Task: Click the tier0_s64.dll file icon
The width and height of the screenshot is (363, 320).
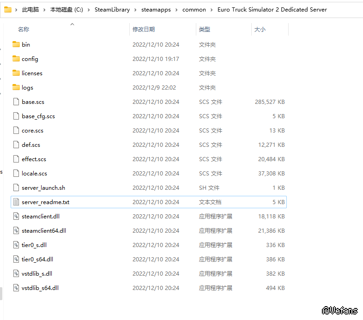Action: [x=16, y=260]
